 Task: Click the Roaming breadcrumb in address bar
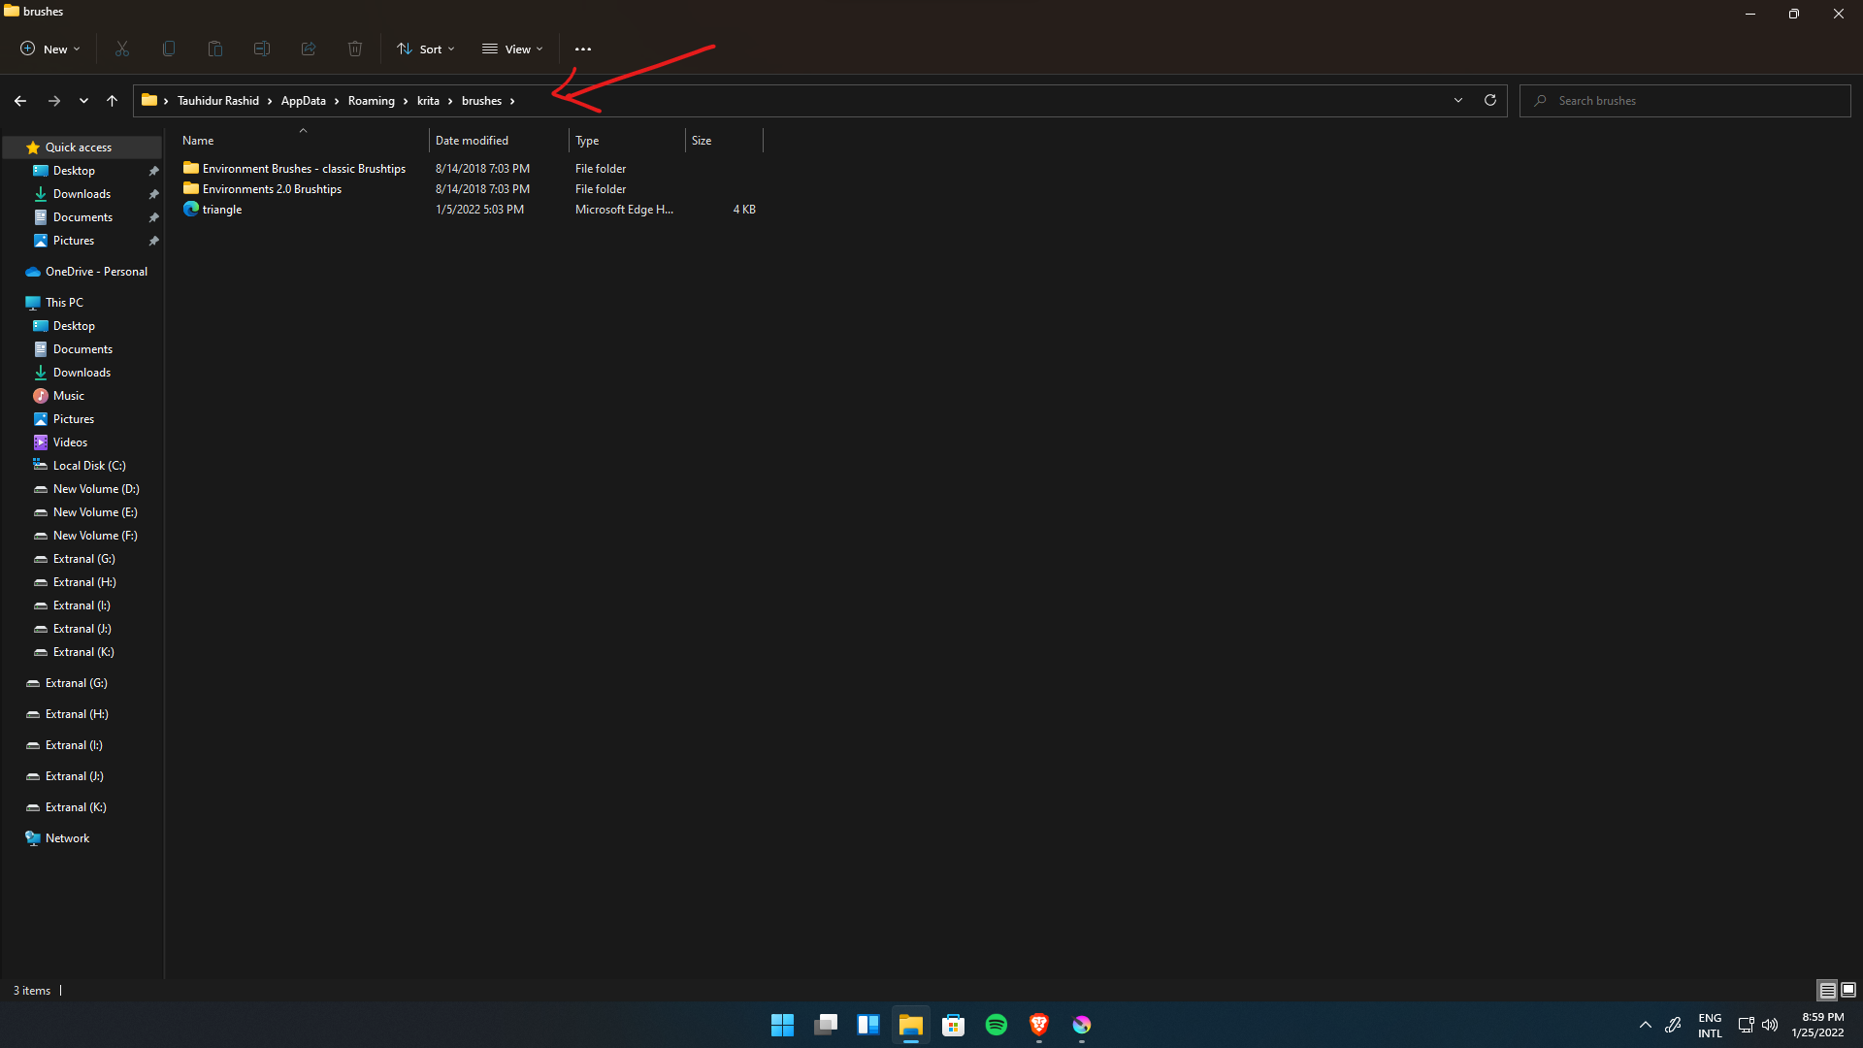tap(372, 101)
